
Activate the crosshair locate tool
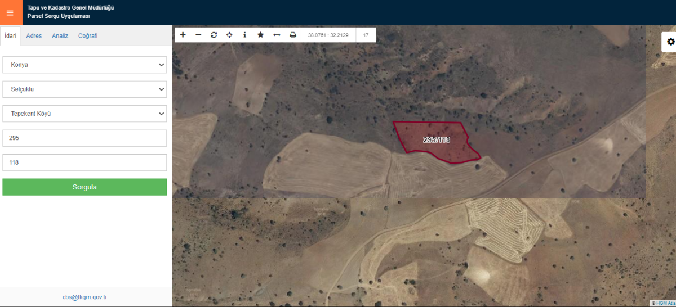229,35
